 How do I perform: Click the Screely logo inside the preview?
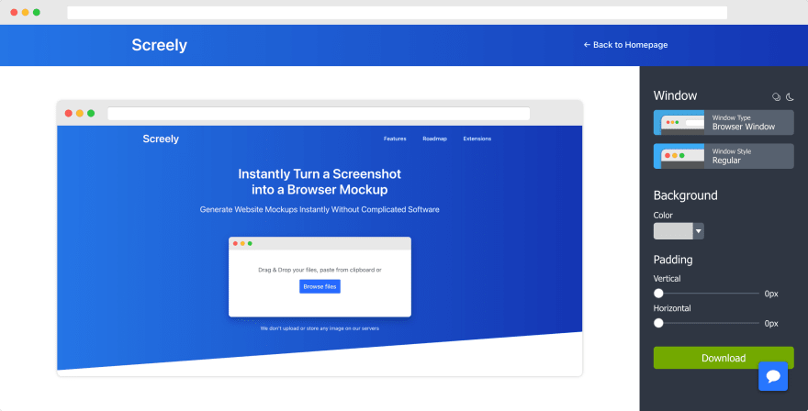point(161,139)
